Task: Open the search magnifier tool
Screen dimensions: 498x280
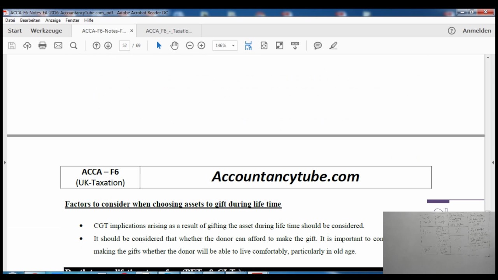Action: pos(74,45)
